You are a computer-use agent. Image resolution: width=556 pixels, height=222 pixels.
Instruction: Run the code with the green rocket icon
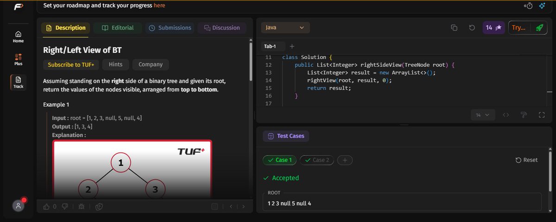point(539,28)
